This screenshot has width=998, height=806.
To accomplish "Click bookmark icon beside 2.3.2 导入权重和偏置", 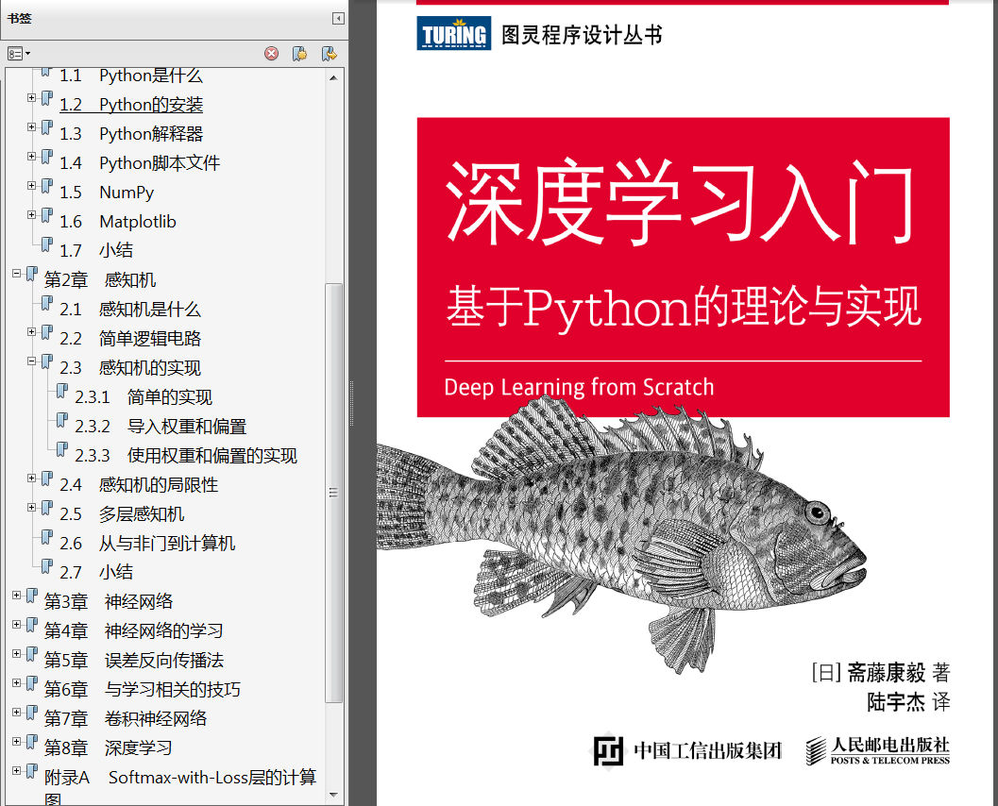I will (61, 421).
